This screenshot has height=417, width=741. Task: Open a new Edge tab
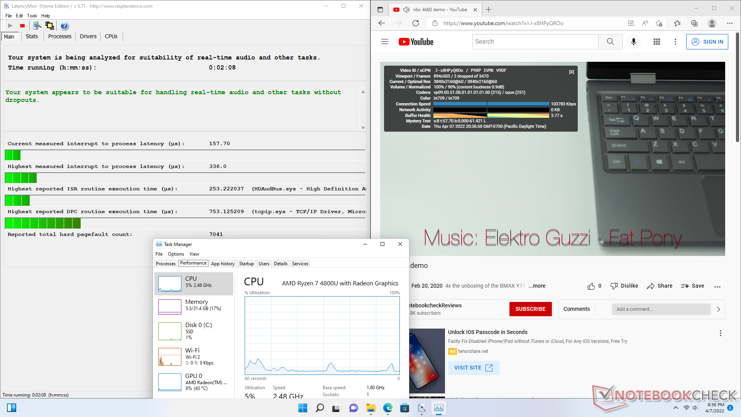tap(489, 10)
